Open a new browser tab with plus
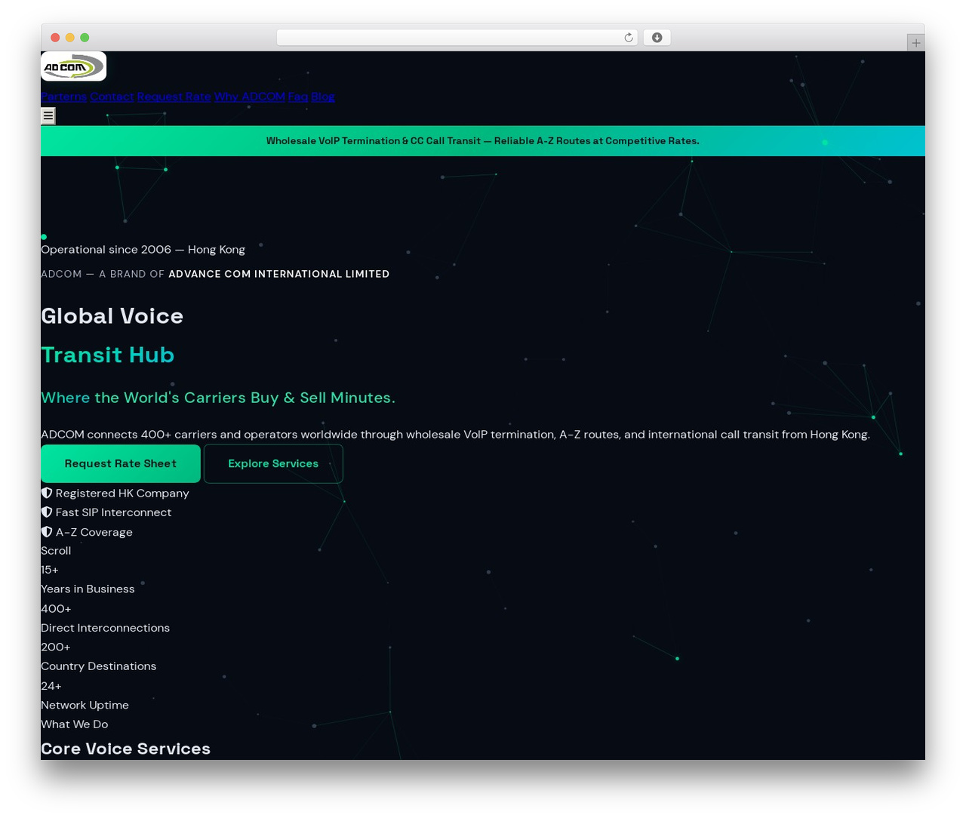 915,43
